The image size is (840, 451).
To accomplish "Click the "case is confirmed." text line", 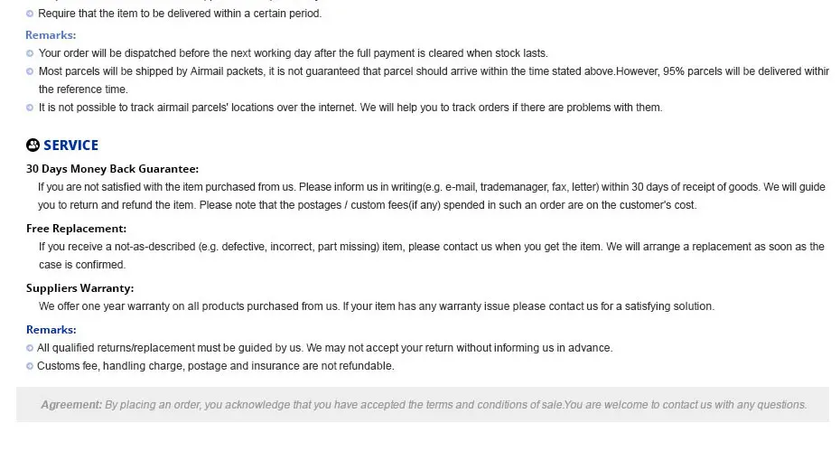I will 81,265.
